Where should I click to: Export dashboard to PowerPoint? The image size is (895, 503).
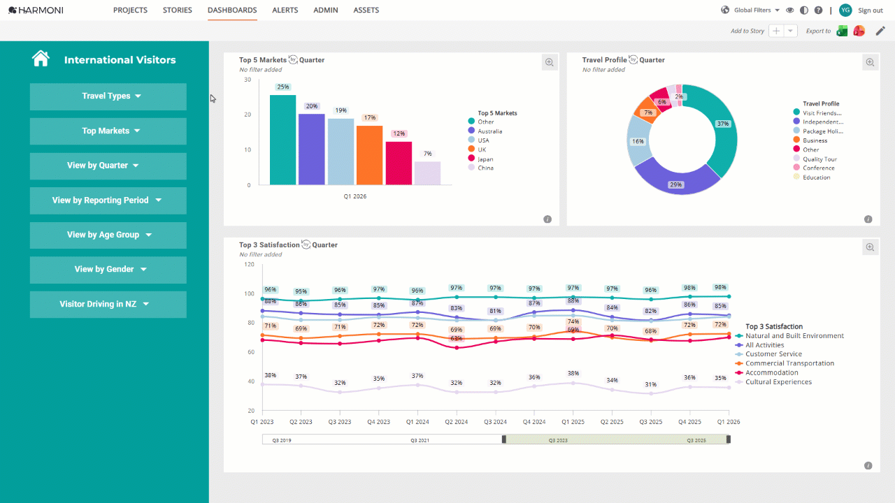coord(859,31)
